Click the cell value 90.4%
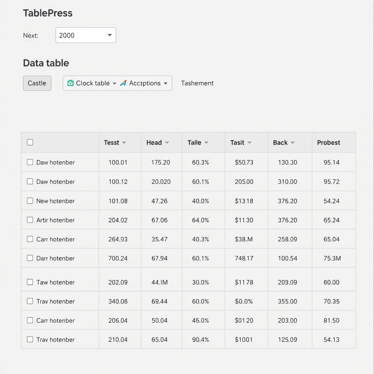Image resolution: width=374 pixels, height=374 pixels. point(201,339)
